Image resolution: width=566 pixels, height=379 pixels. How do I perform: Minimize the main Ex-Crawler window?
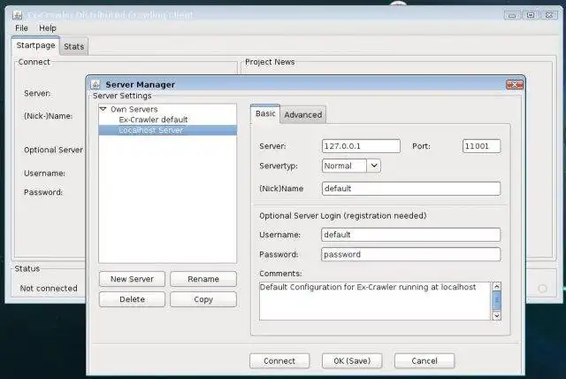[x=511, y=15]
